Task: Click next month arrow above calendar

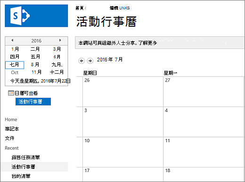Action: pyautogui.click(x=90, y=61)
